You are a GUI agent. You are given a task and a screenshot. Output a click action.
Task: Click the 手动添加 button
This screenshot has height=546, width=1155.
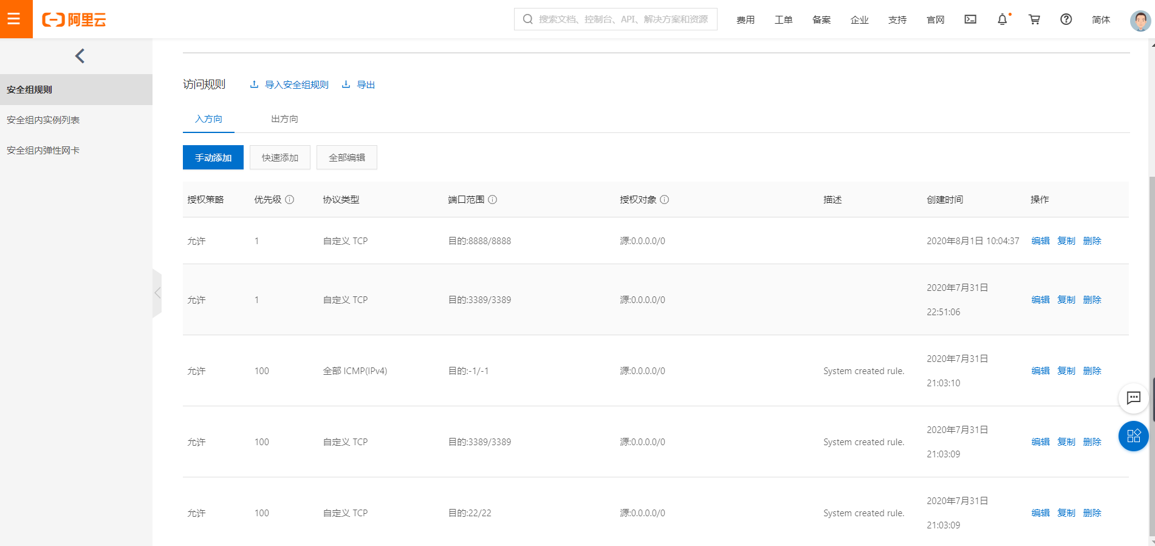(213, 157)
